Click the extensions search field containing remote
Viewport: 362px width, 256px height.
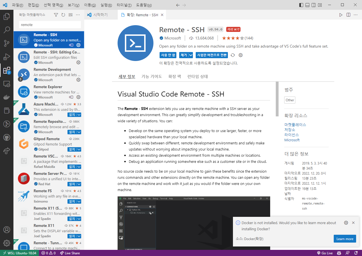point(50,25)
